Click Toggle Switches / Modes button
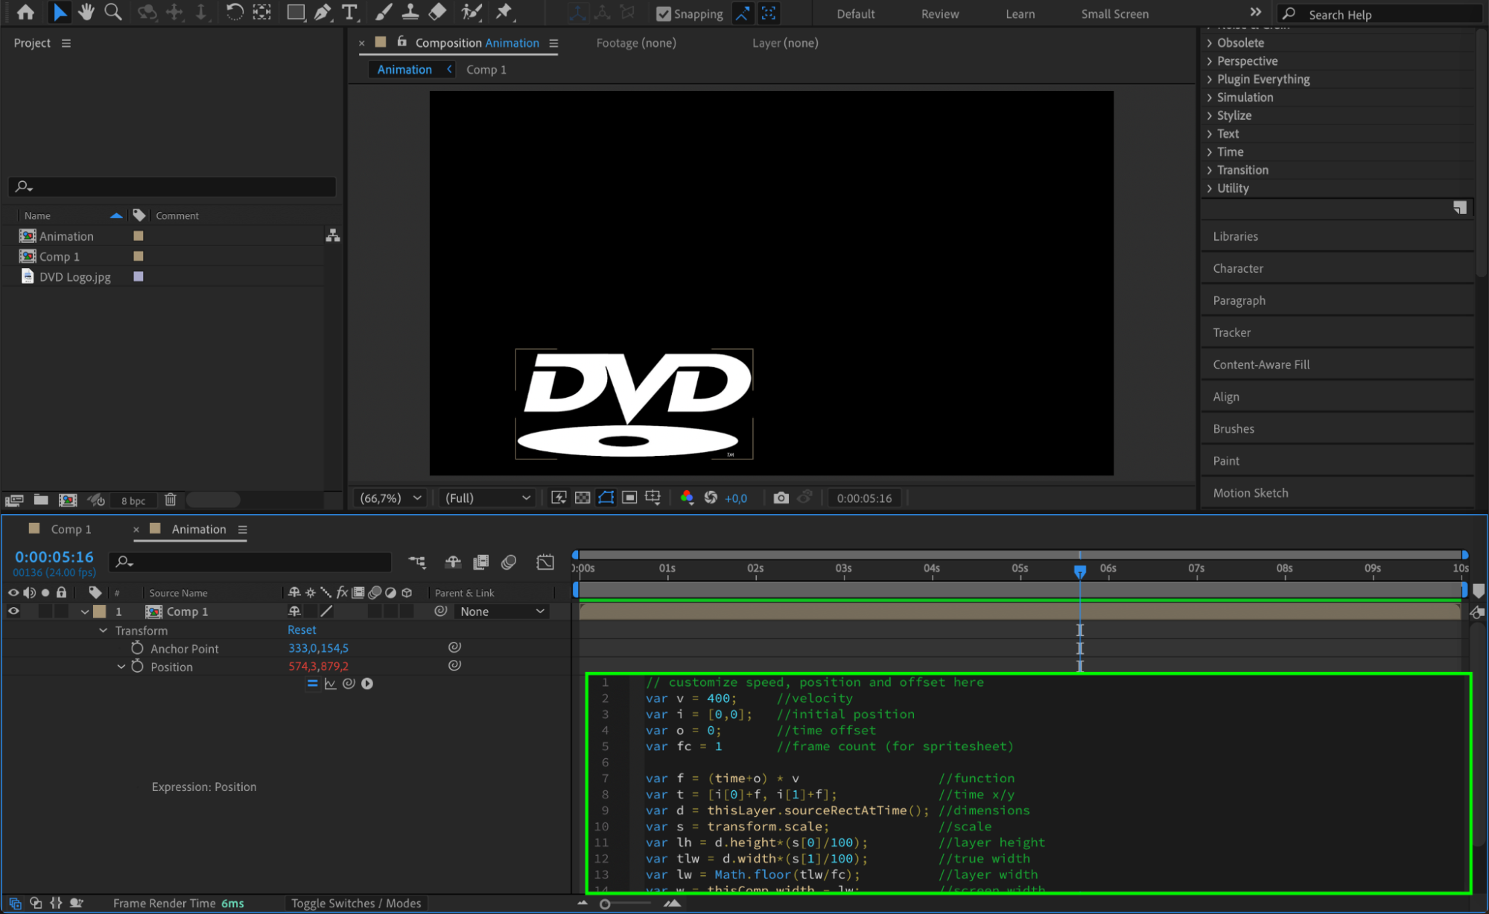Viewport: 1489px width, 914px height. tap(356, 903)
